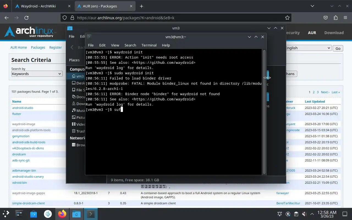The width and height of the screenshot is (352, 220).
Task: Open Search menu in terminal
Action: pyautogui.click(x=130, y=45)
